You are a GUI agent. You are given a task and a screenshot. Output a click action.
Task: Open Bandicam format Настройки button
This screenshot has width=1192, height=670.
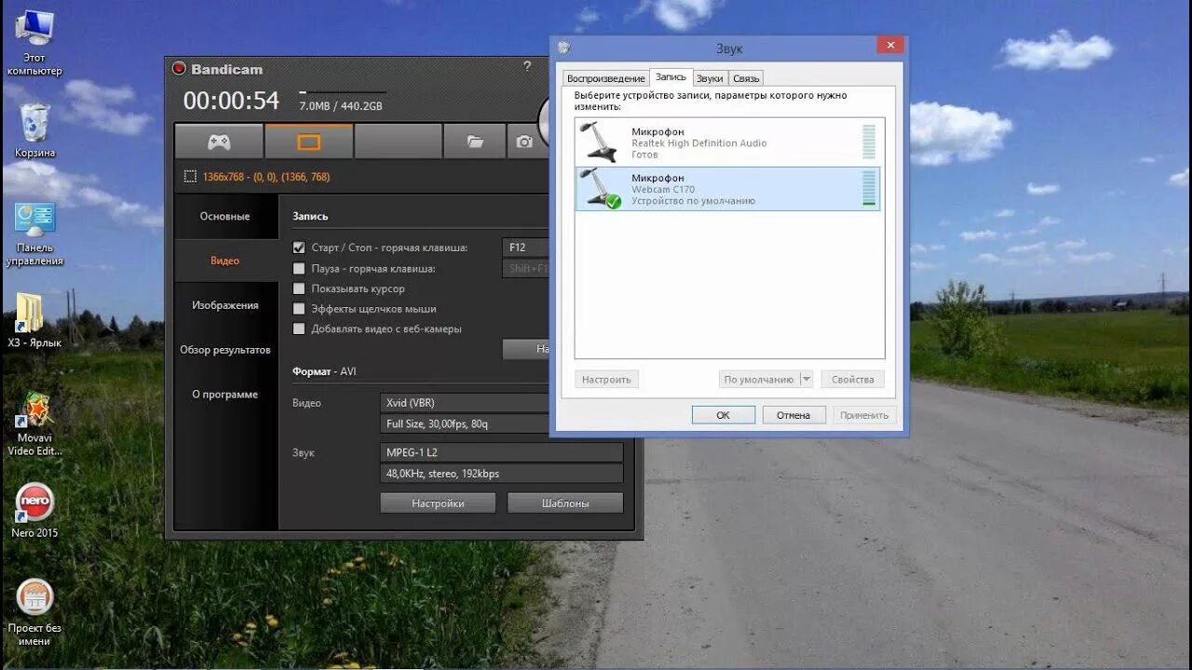pos(438,502)
